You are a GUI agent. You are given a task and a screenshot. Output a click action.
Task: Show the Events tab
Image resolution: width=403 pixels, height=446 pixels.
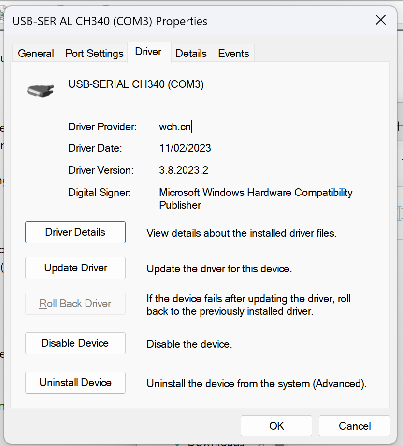pyautogui.click(x=233, y=54)
